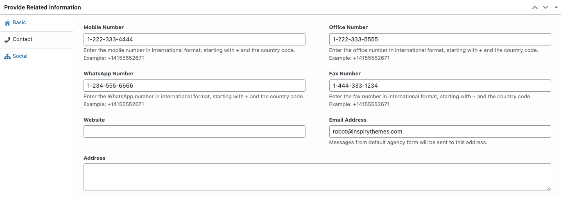This screenshot has height=197, width=561.
Task: Click the Provide Related Information heading
Action: click(x=43, y=7)
